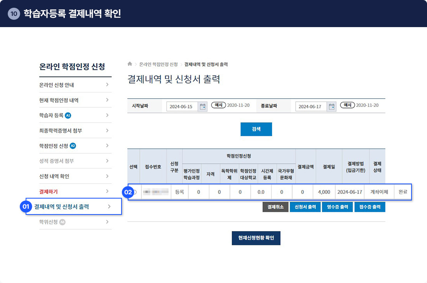Image resolution: width=427 pixels, height=283 pixels.
Task: Open the end date calendar picker
Action: (332, 107)
